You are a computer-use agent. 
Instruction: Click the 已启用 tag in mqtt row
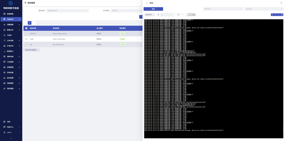(x=122, y=39)
